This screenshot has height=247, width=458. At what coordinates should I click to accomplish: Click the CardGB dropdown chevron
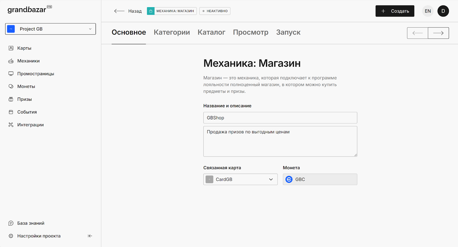(x=271, y=179)
